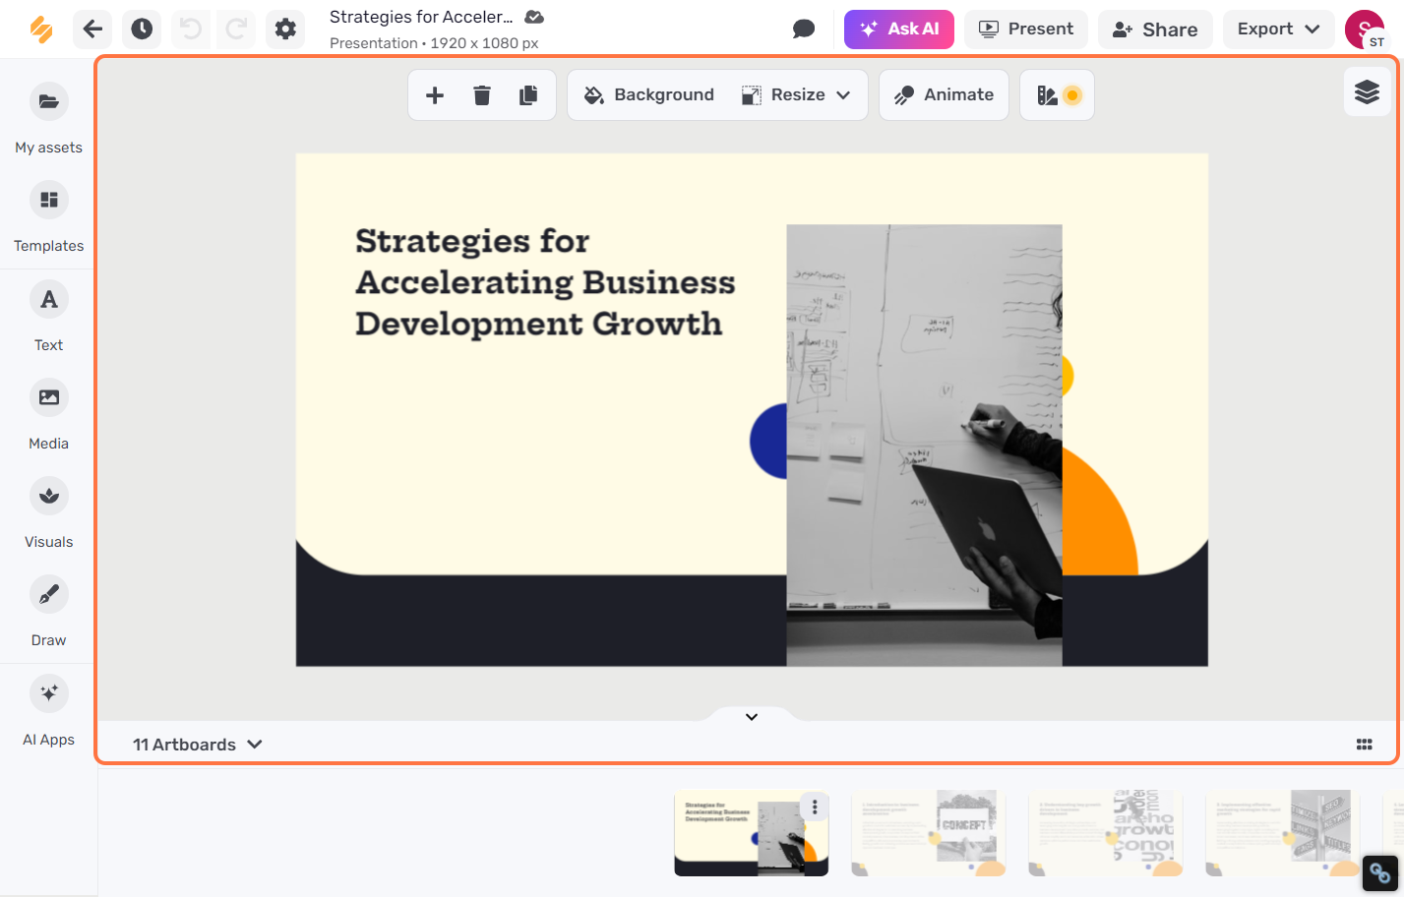This screenshot has width=1404, height=897.
Task: Open the color theme palette button
Action: [x=1058, y=95]
